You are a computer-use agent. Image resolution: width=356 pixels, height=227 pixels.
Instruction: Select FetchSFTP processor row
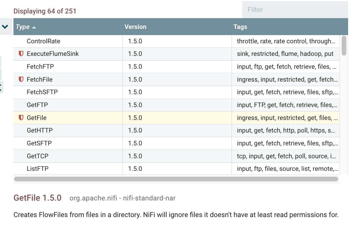(42, 92)
